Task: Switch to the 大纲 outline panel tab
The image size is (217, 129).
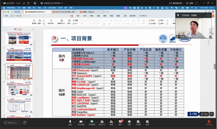Action: click(15, 29)
